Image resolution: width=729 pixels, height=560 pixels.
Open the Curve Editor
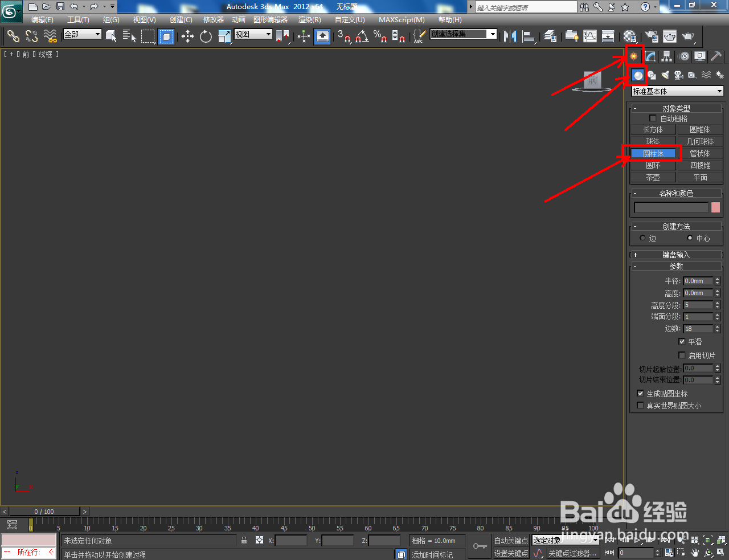pos(590,36)
